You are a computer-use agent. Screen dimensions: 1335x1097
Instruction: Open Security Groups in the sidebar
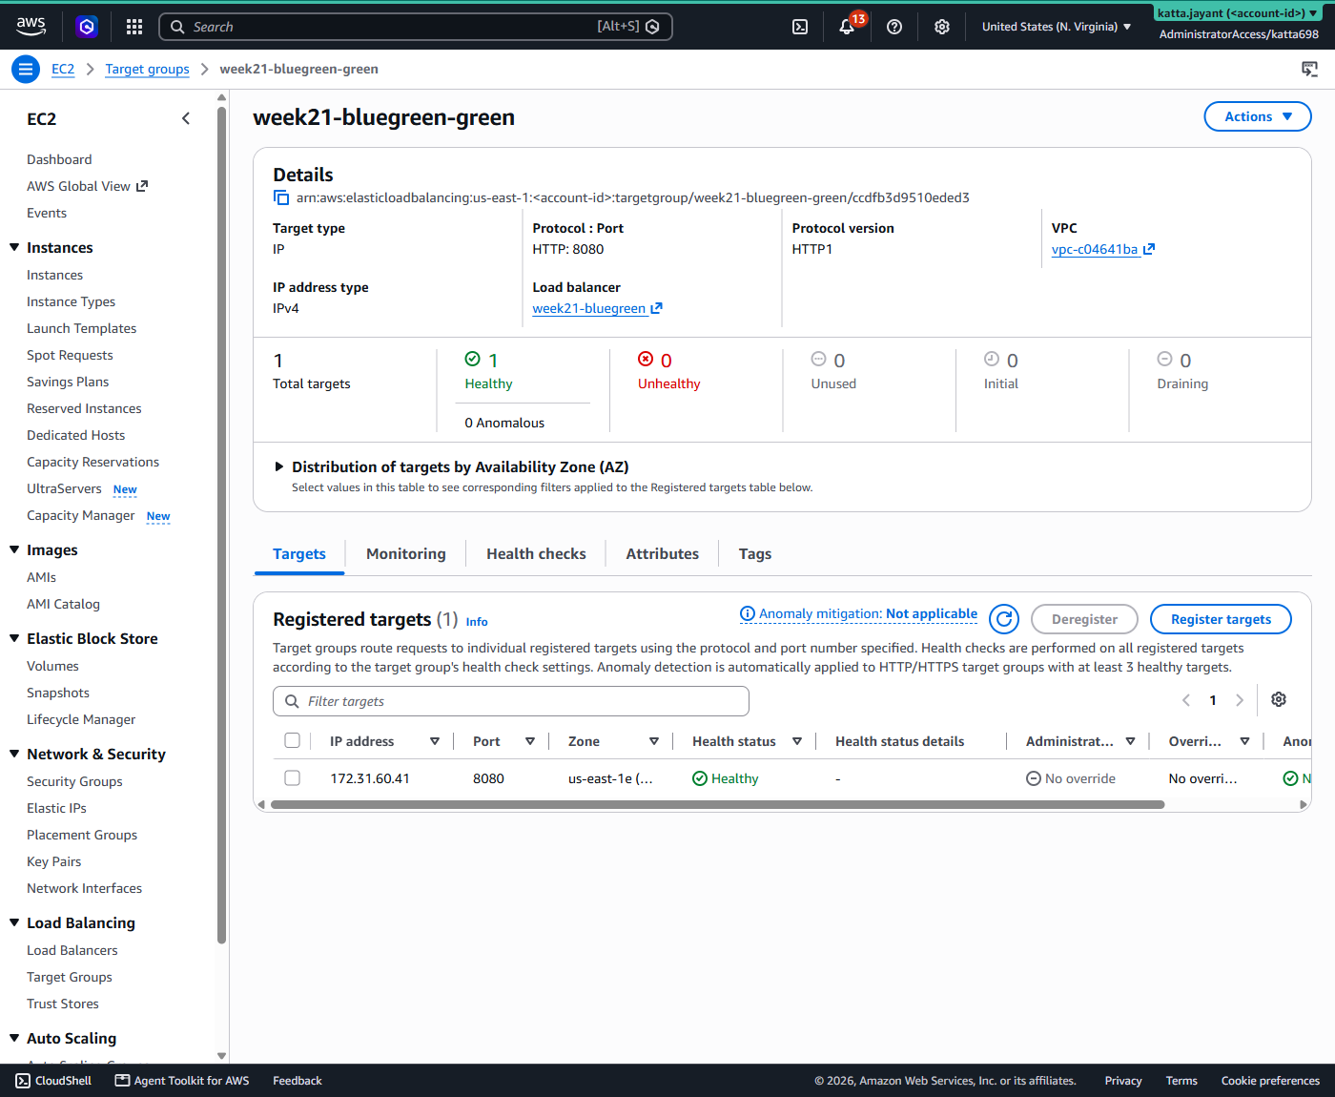pyautogui.click(x=74, y=781)
